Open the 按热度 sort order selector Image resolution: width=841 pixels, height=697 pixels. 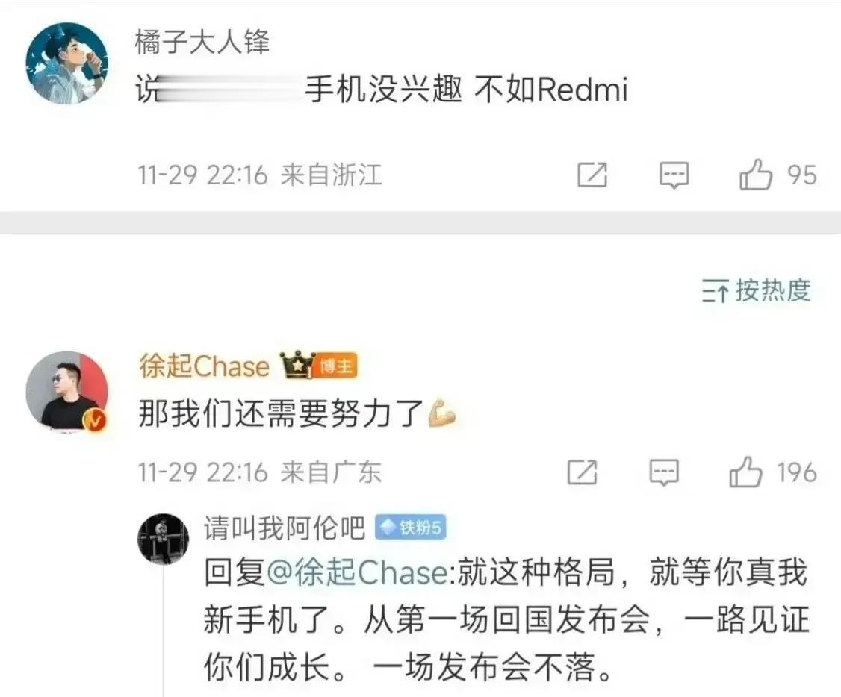coord(757,290)
